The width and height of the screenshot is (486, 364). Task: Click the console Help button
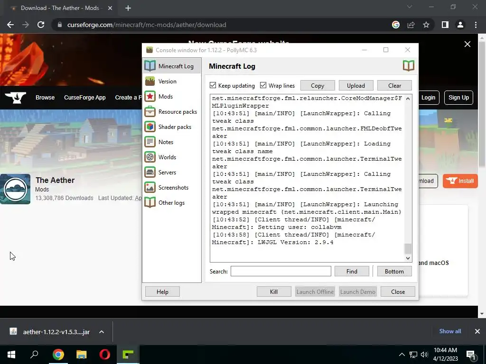point(162,291)
